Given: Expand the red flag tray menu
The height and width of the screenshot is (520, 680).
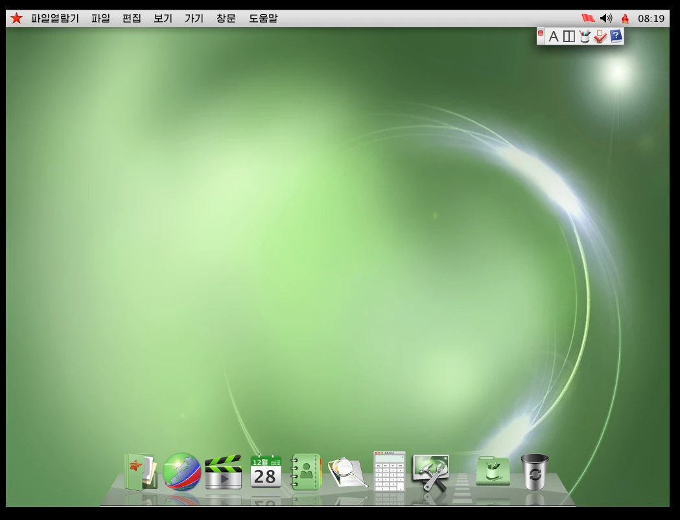Looking at the screenshot, I should [588, 18].
